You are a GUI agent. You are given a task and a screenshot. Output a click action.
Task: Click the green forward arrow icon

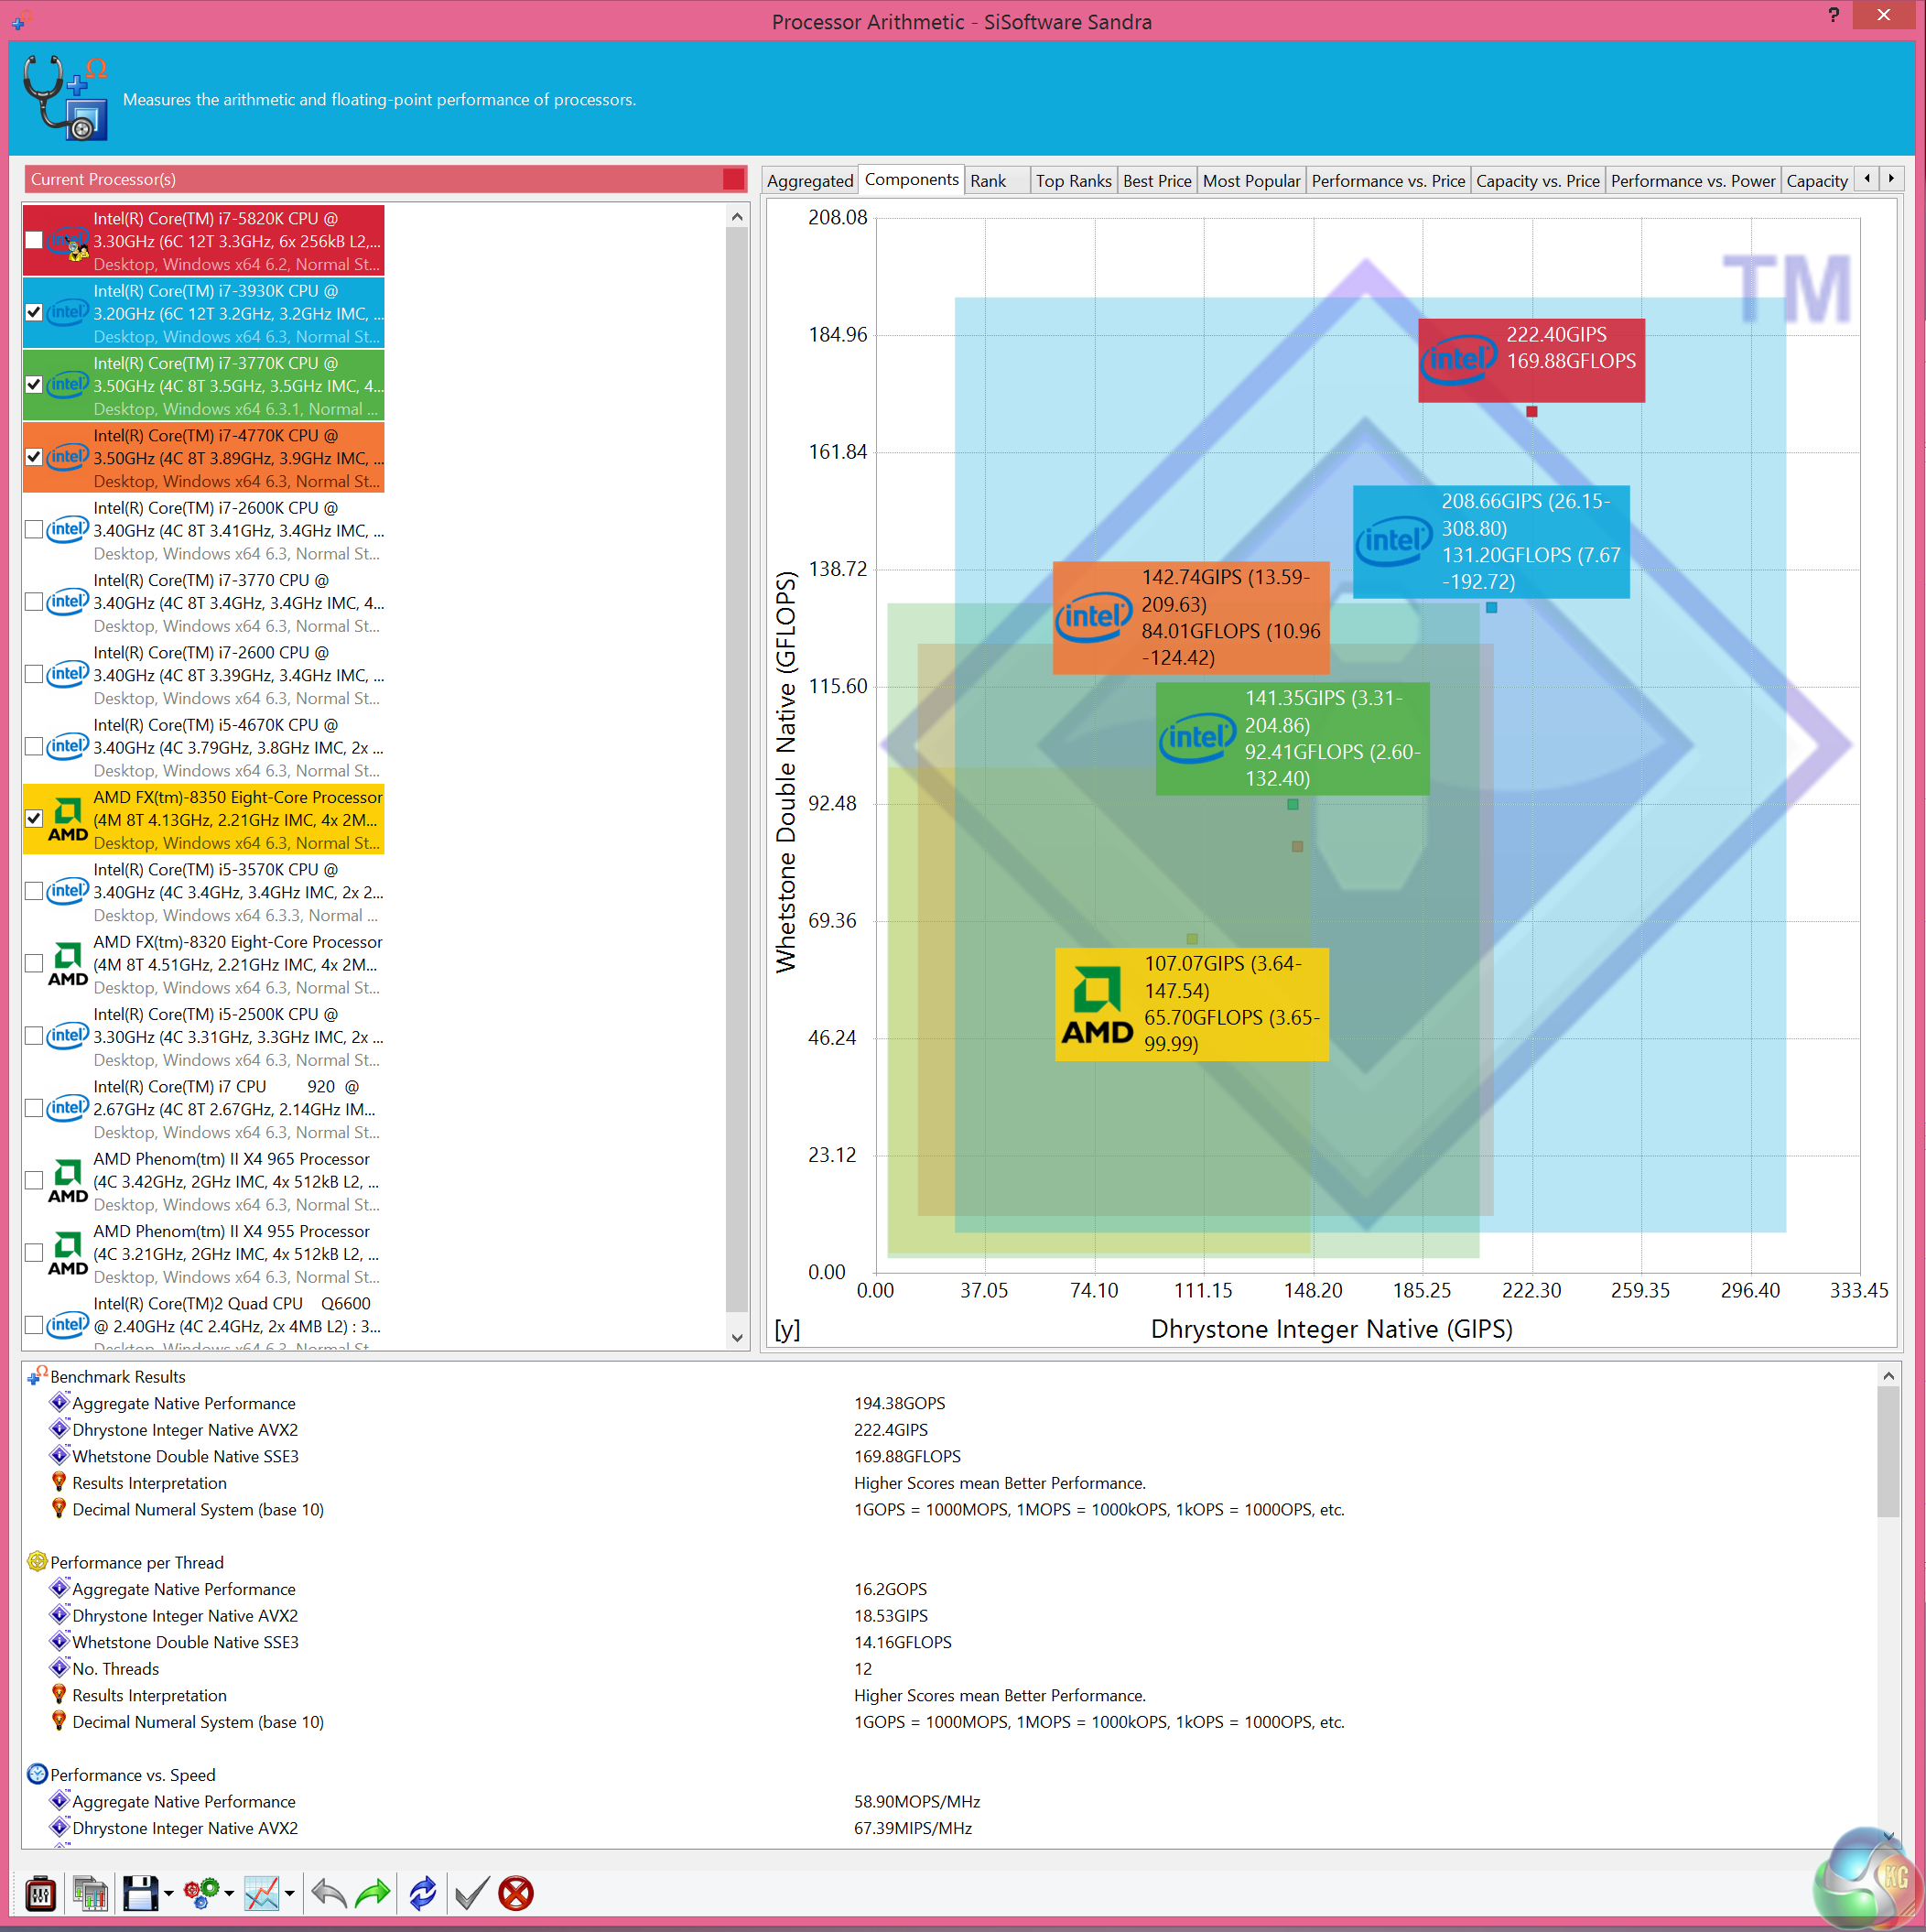point(373,1893)
